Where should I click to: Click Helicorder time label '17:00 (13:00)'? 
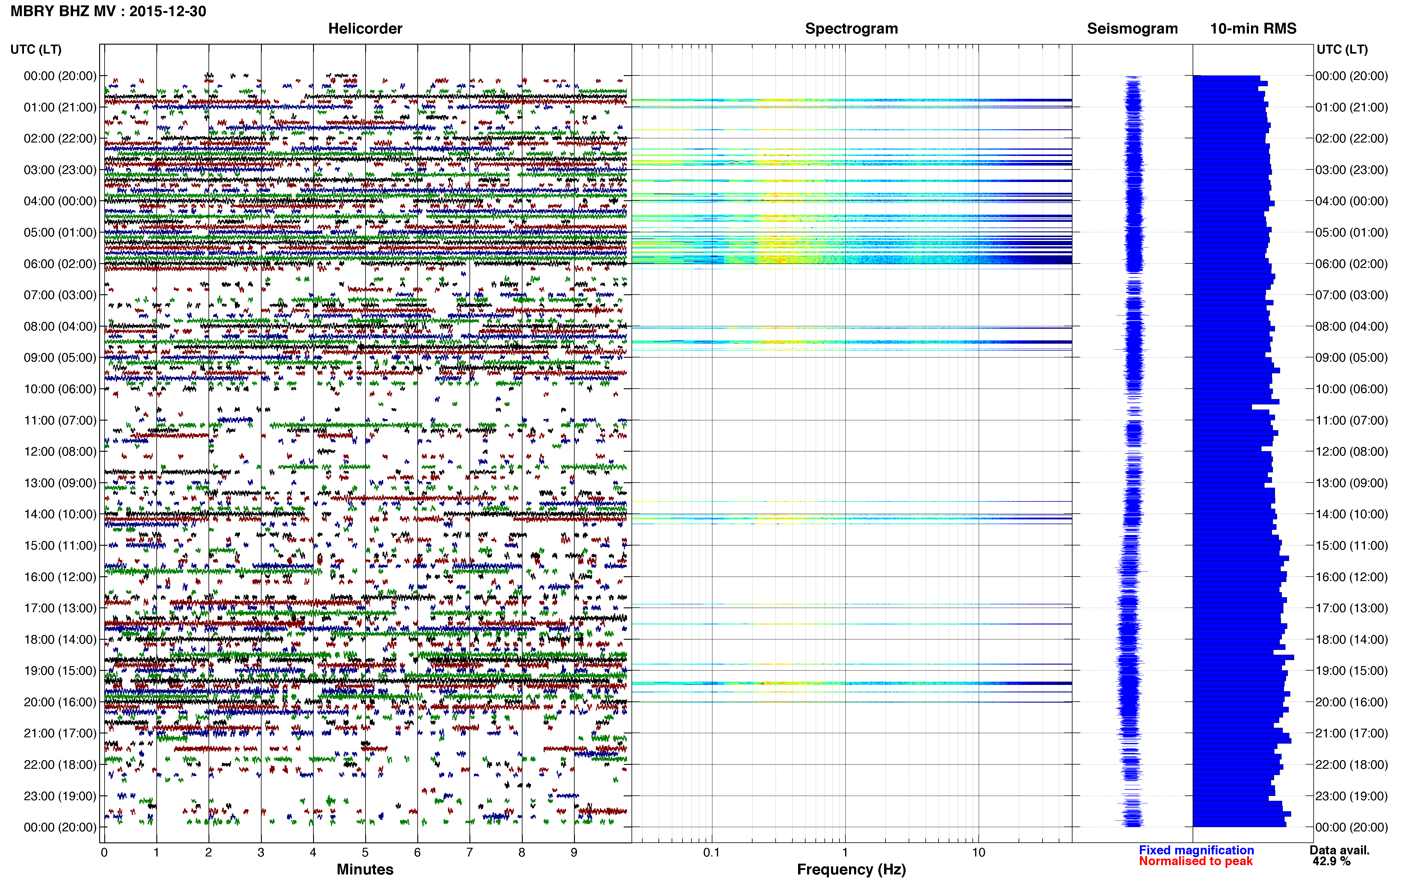tap(60, 608)
